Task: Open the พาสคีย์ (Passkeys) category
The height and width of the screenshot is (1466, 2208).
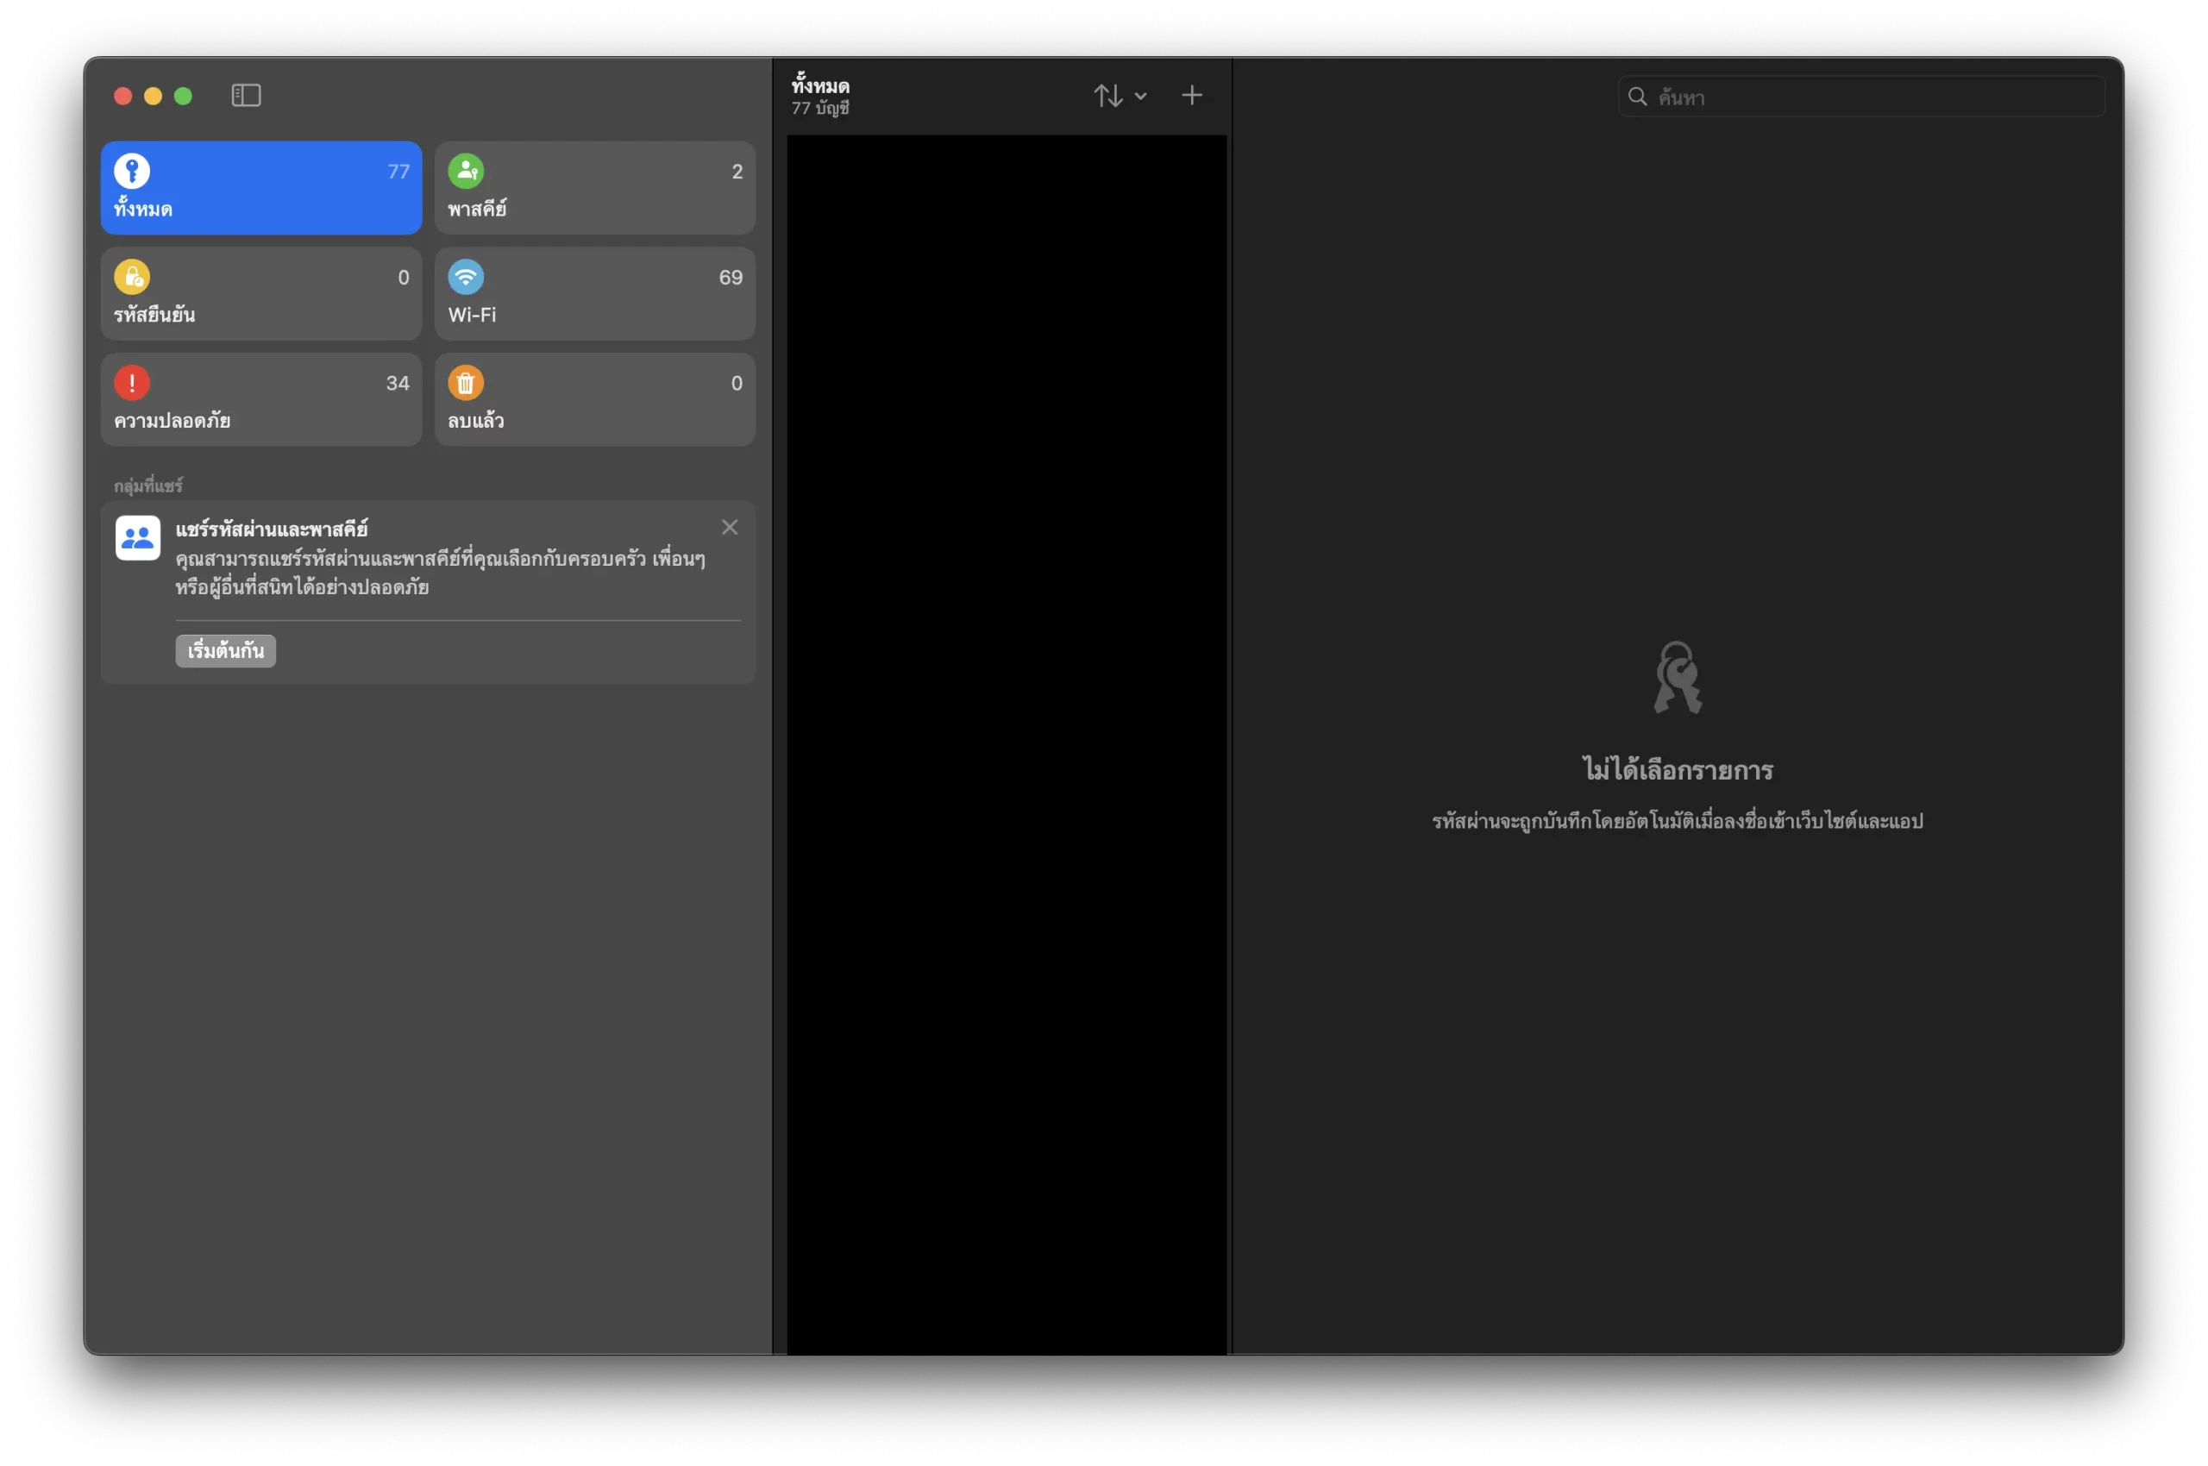Action: coord(595,188)
